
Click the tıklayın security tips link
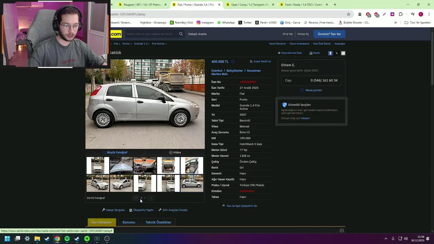(305, 118)
